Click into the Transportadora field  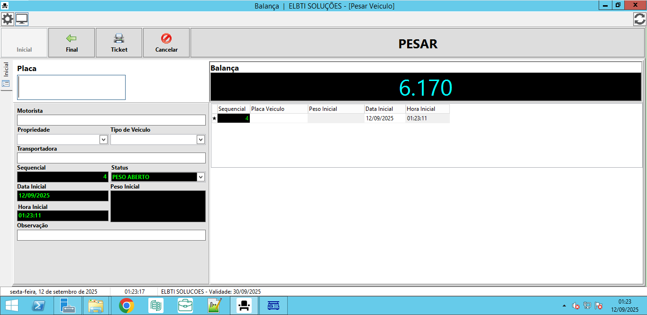111,158
